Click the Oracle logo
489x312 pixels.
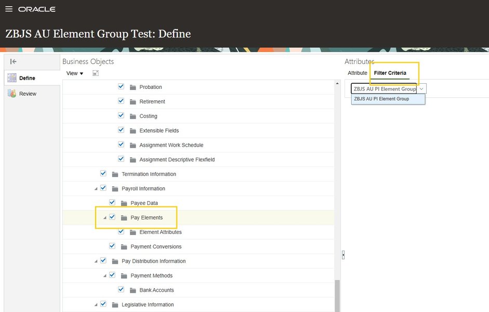pos(37,9)
